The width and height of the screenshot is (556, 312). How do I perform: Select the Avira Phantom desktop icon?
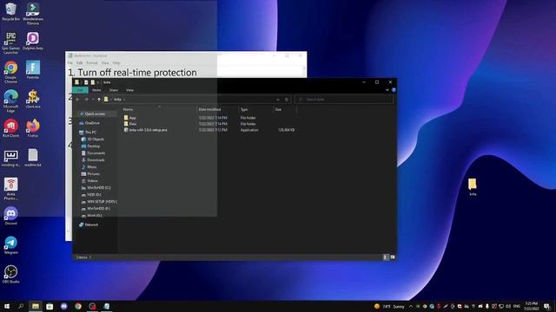point(10,189)
